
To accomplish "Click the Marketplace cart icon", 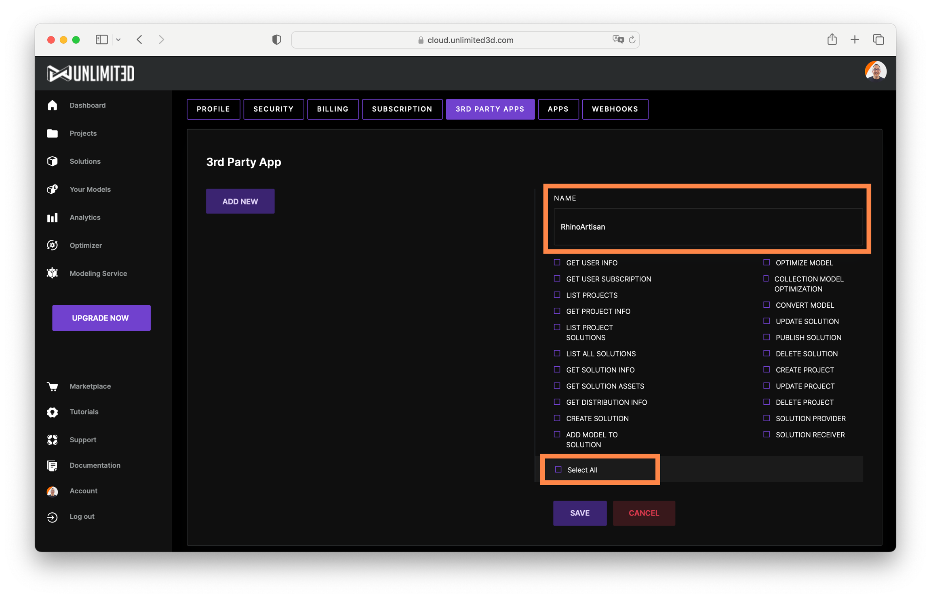I will [x=53, y=386].
